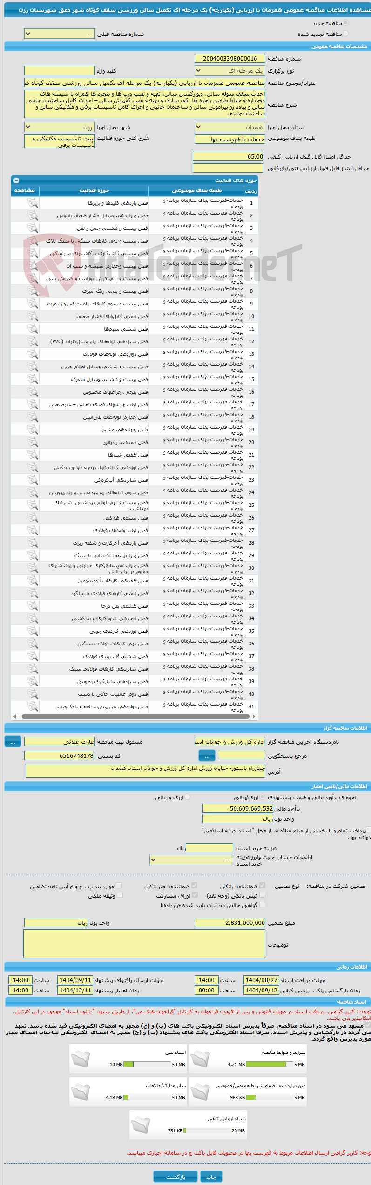Click the برآورد مالی value 56,609,669,532
Viewport: 371px width, 1185px height.
238,808
